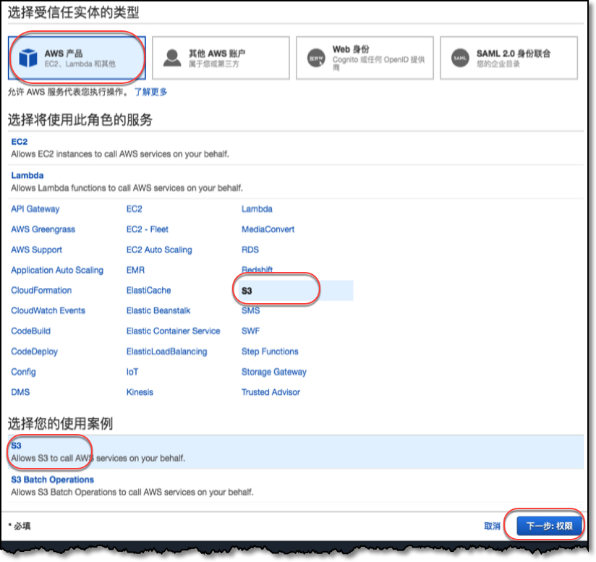596x562 pixels.
Task: Select the bold EC2 service heading
Action: (x=20, y=142)
